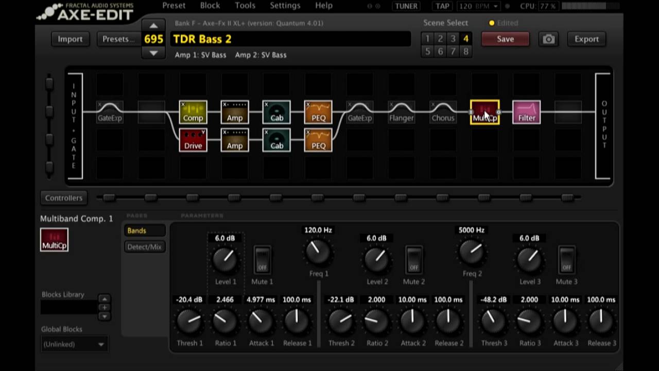Open the Global Blocks (Unlinked) dropdown
This screenshot has height=371, width=659.
pos(74,344)
